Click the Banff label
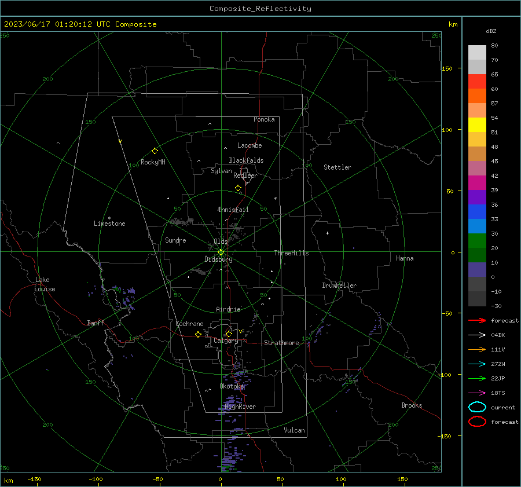521x487 pixels. 96,323
